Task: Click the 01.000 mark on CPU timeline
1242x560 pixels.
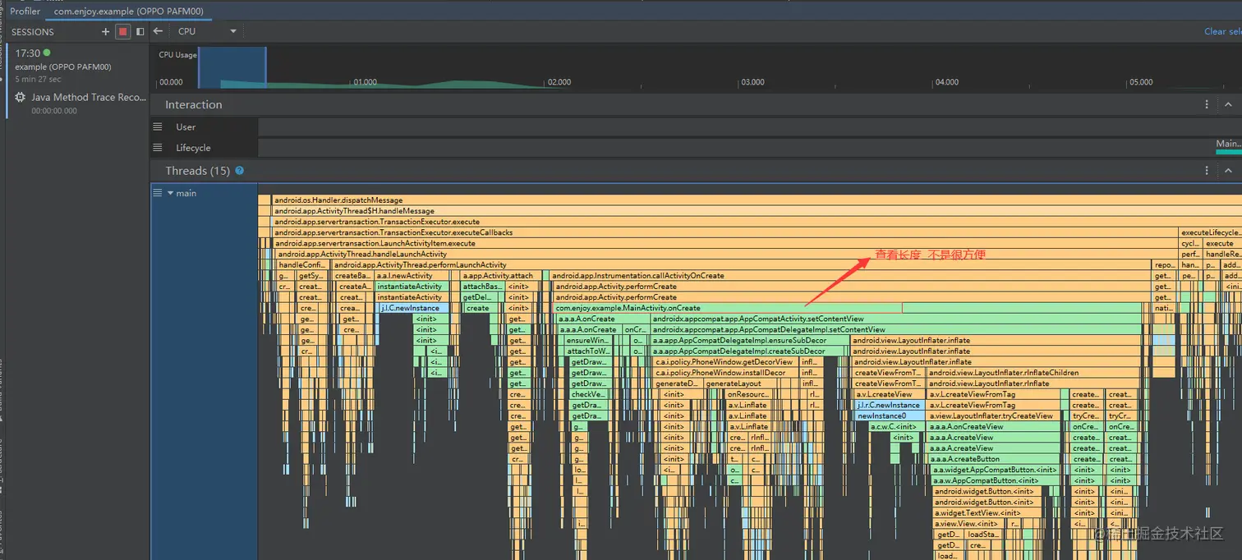Action: coord(365,82)
